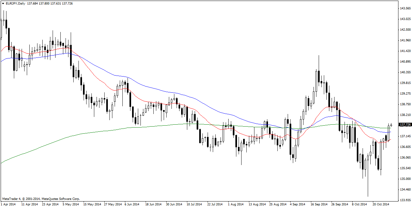Viewport: 412px width, 207px height.
Task: Click the 1 Aug 2014 date label
Action: (236, 204)
